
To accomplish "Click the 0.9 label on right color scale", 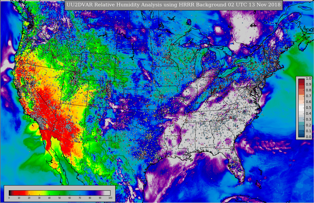I will coord(308,84).
